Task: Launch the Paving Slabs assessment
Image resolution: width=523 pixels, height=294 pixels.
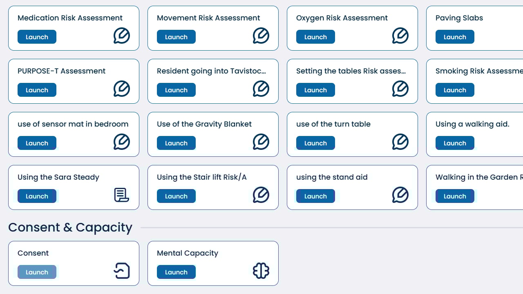Action: click(455, 37)
